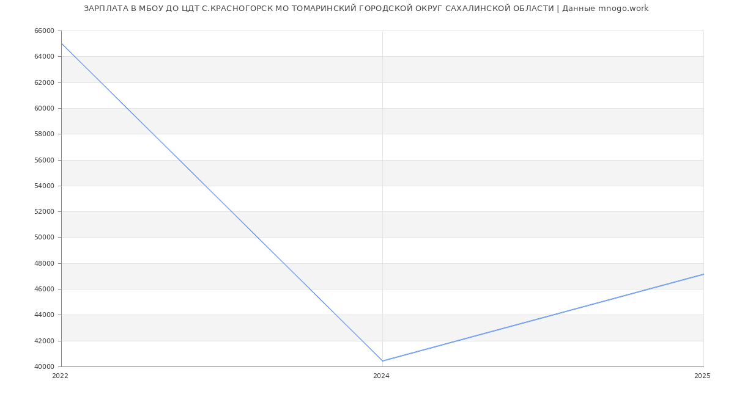Click the 2024 x-axis label
This screenshot has height=397, width=734.
[x=381, y=376]
